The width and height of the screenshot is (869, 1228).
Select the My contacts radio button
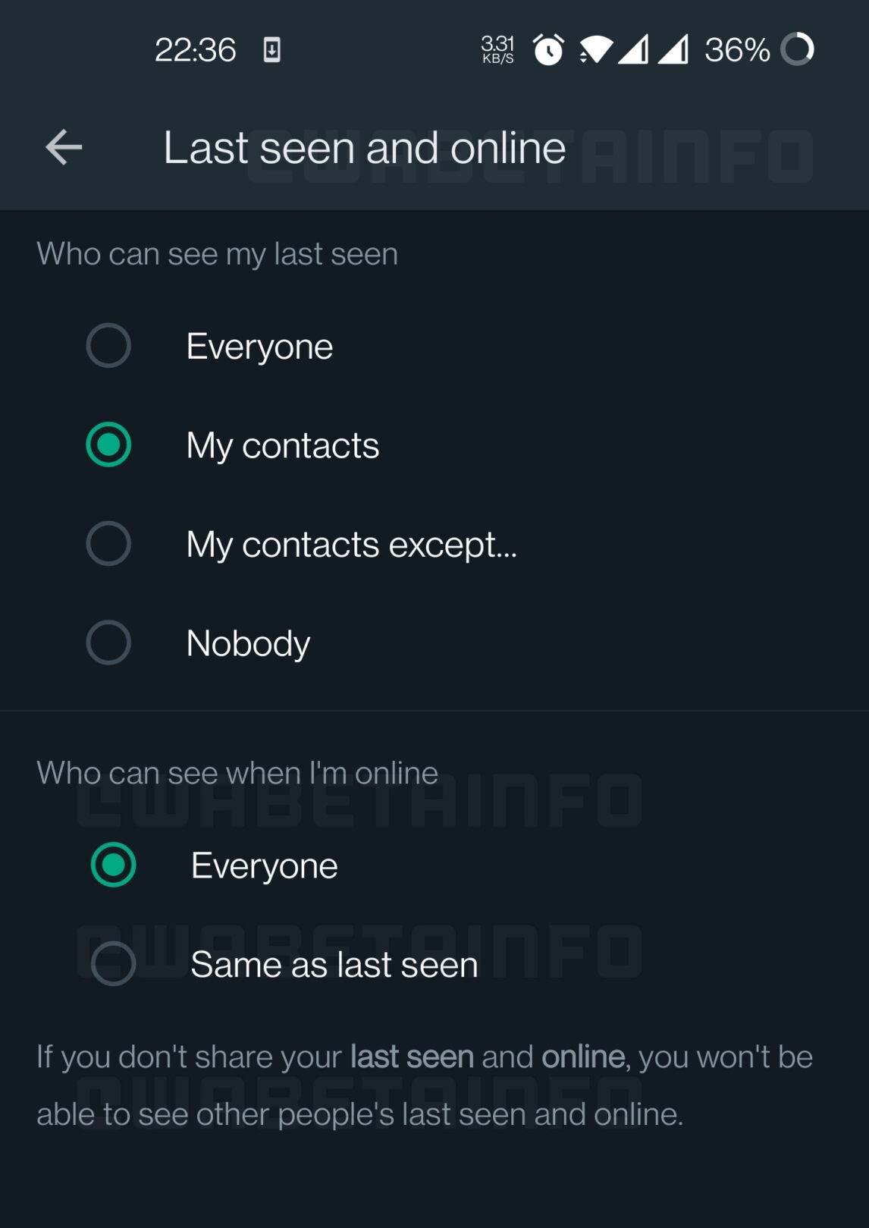click(x=108, y=444)
